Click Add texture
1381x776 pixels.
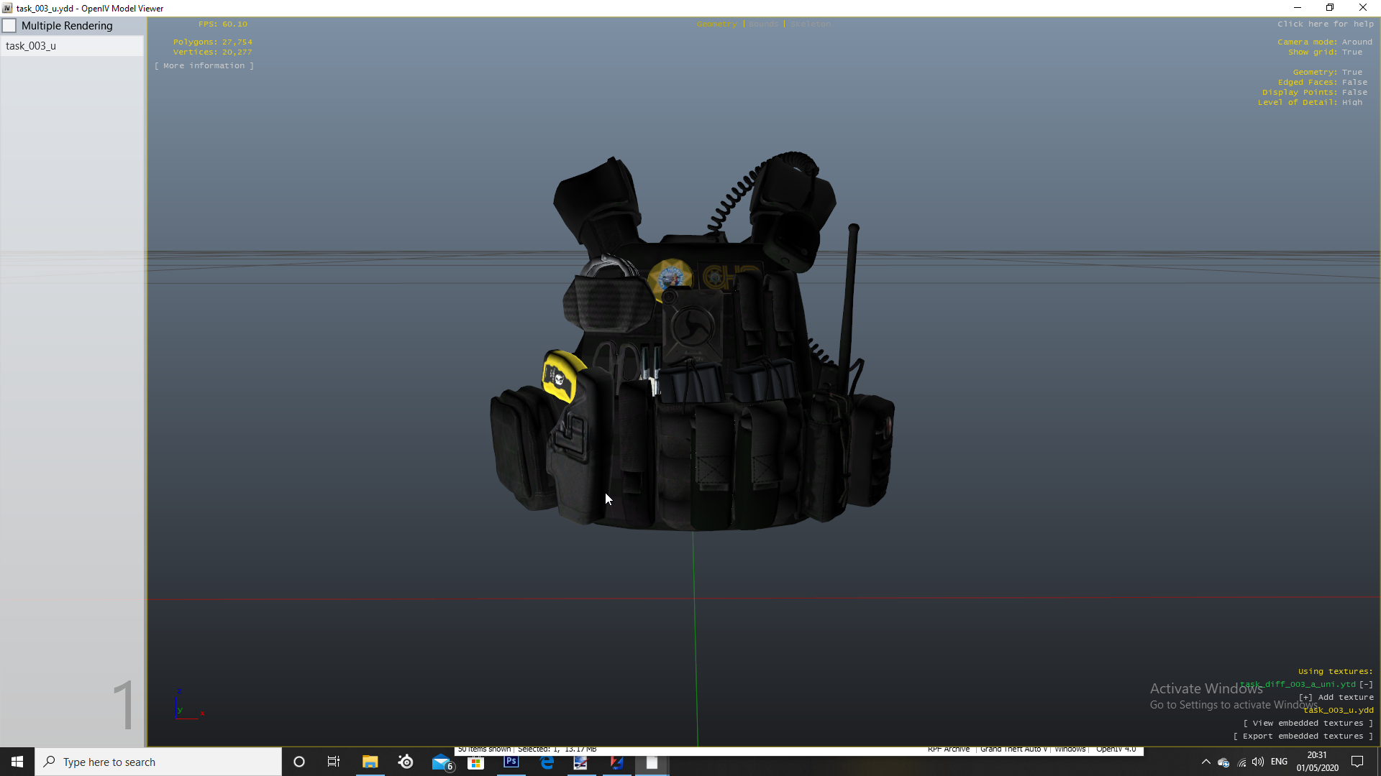point(1336,698)
